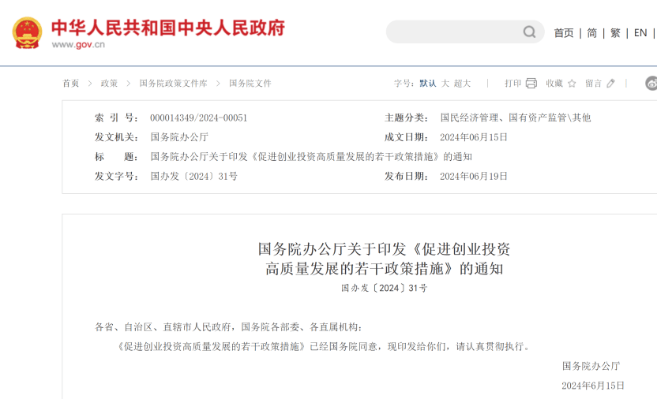Click the 国办发〔2024〕31号 subtitle under heading
The height and width of the screenshot is (399, 657).
click(384, 288)
